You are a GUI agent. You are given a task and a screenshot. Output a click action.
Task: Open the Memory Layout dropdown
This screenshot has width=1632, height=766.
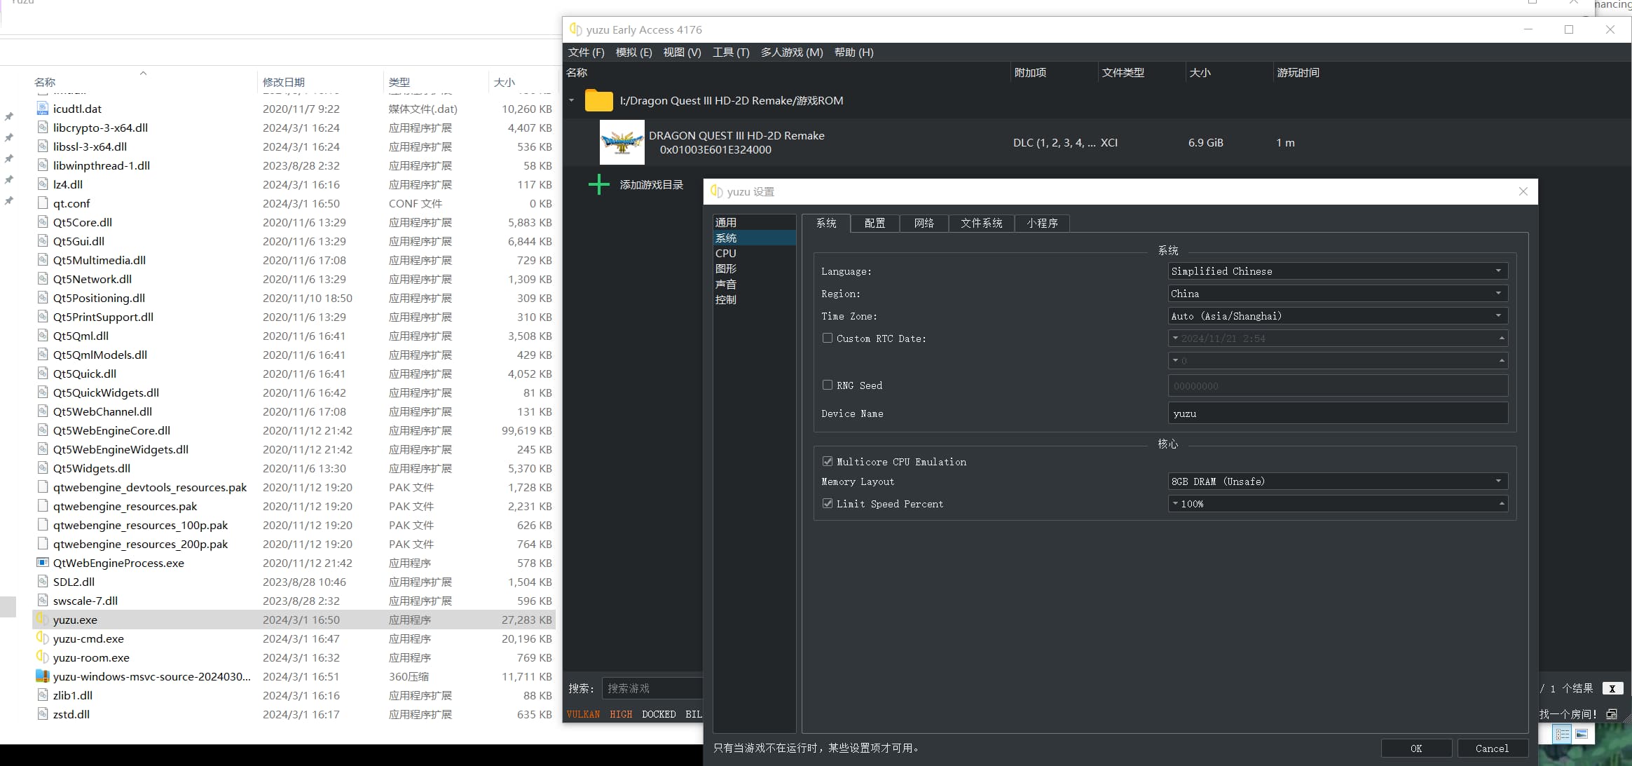click(x=1338, y=481)
